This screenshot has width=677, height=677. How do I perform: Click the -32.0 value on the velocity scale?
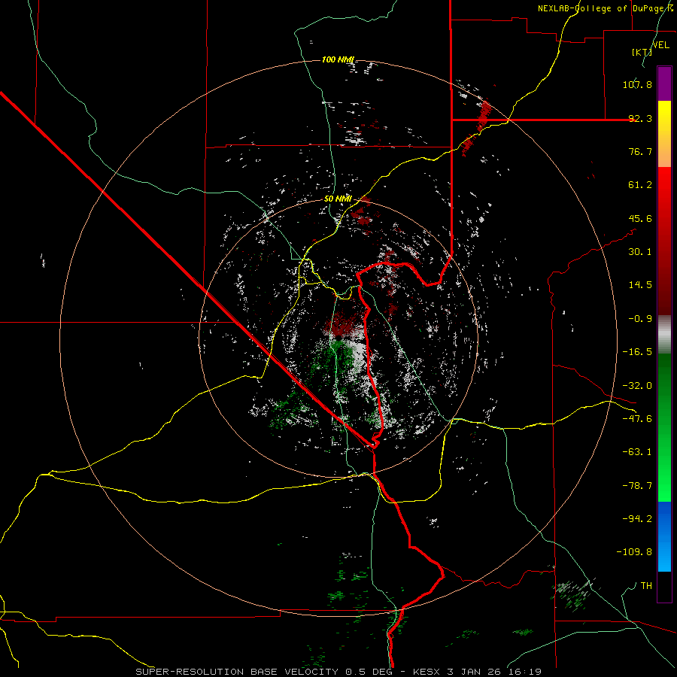tap(637, 386)
